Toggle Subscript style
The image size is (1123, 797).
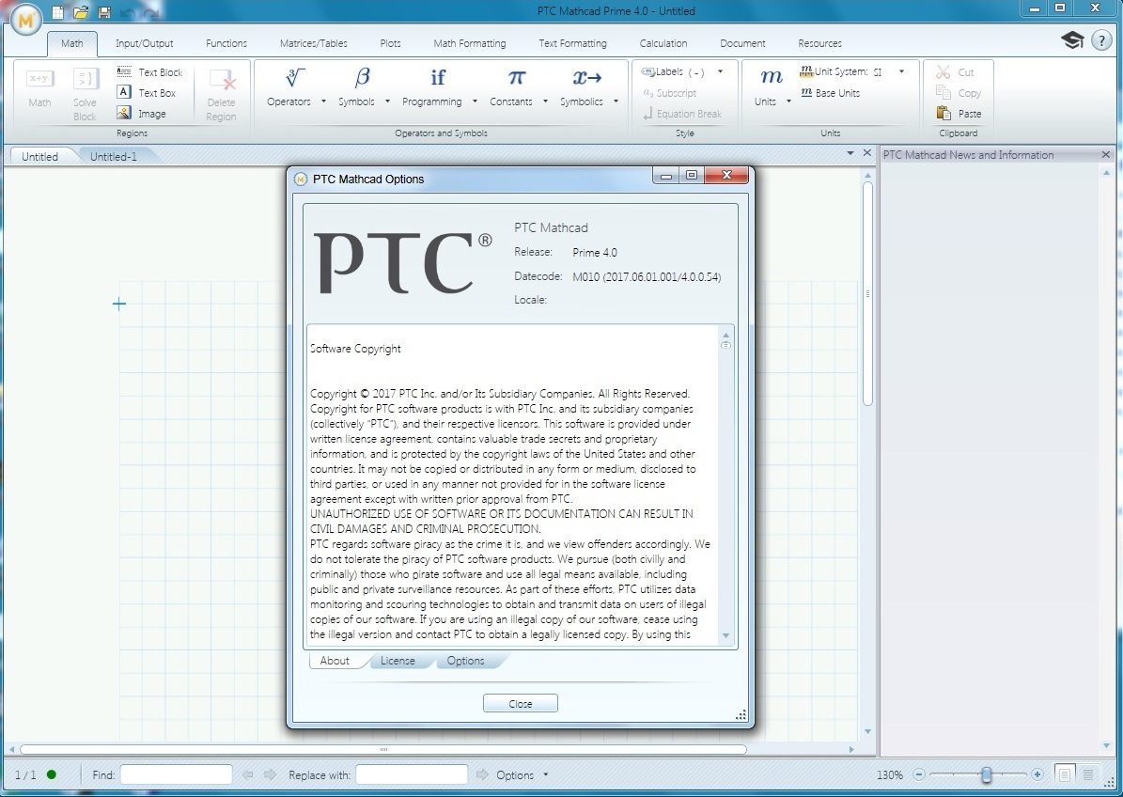point(670,93)
